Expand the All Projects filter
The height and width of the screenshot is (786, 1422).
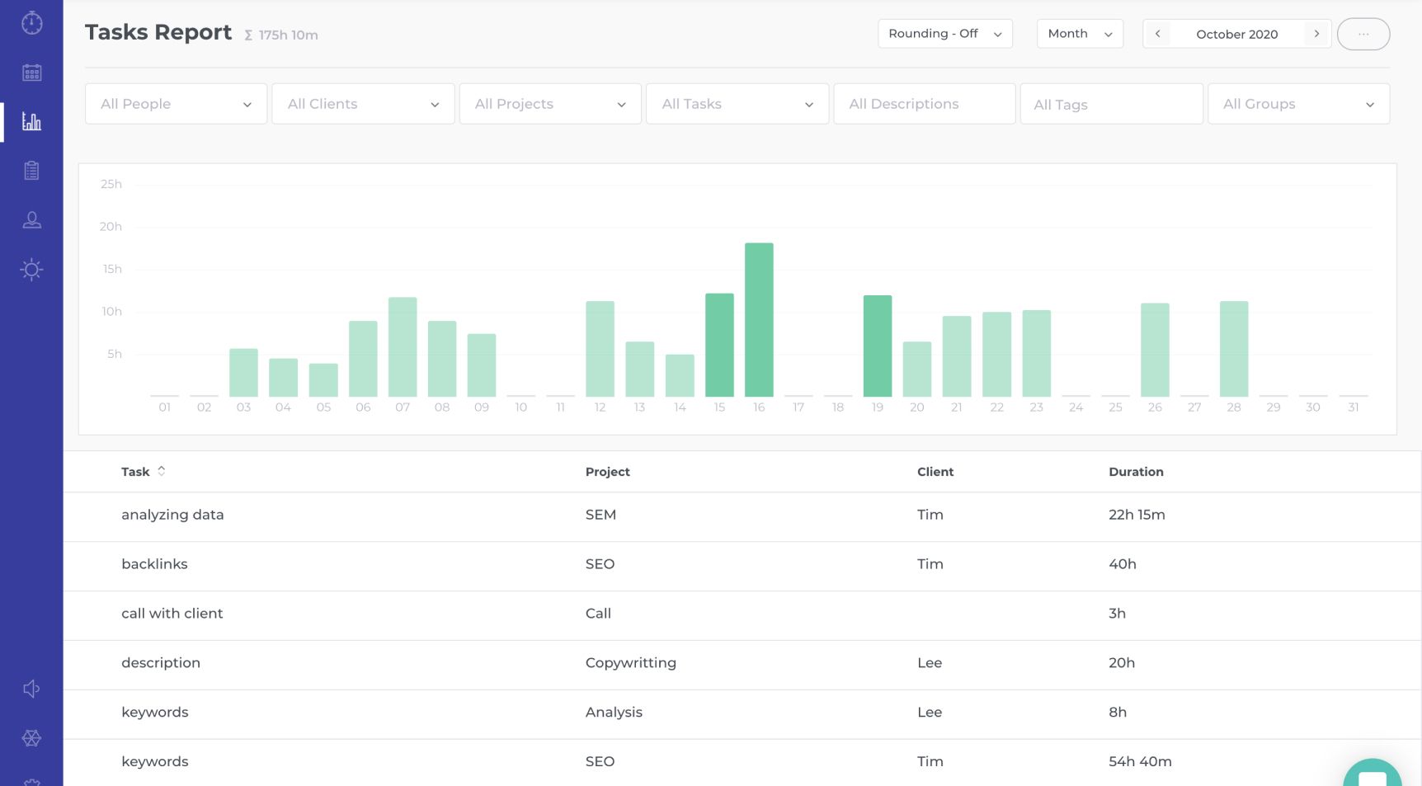tap(550, 104)
